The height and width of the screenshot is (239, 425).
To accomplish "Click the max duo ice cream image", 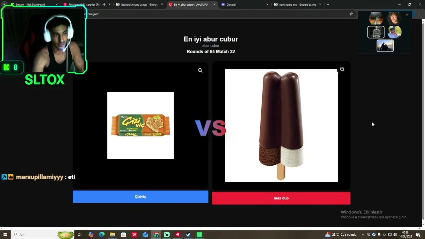I will tap(281, 125).
